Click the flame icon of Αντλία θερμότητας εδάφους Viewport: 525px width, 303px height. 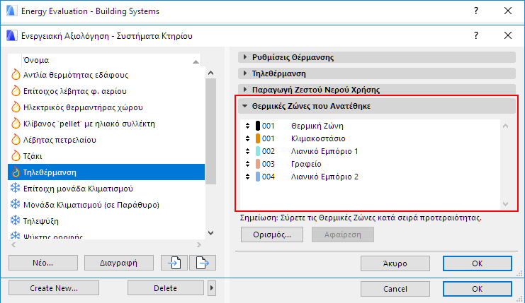tap(15, 74)
